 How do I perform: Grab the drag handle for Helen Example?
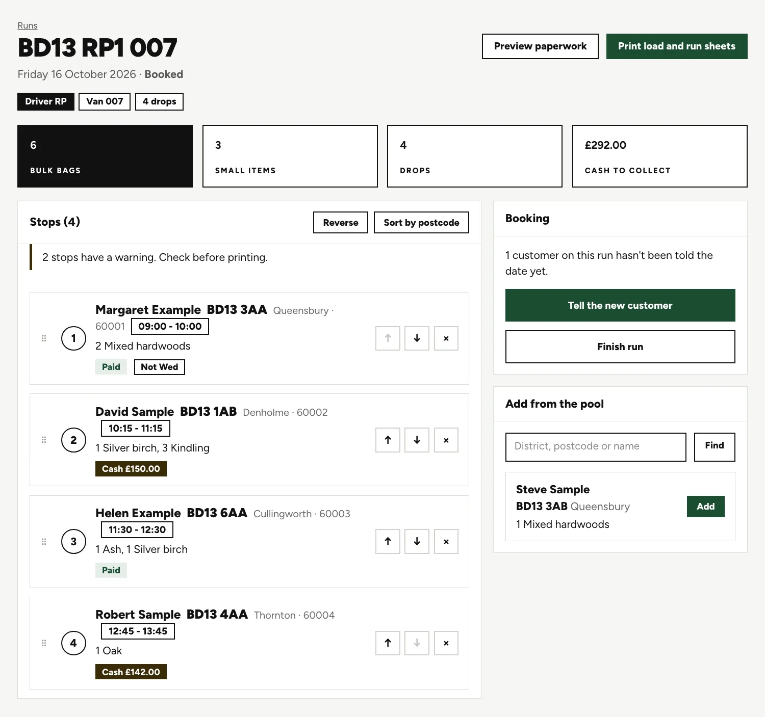[x=44, y=541]
